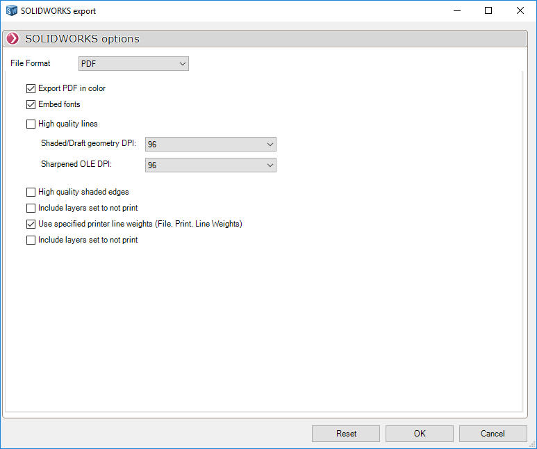Expand the Shaded/Draft geometry DPI dropdown

tap(210, 145)
